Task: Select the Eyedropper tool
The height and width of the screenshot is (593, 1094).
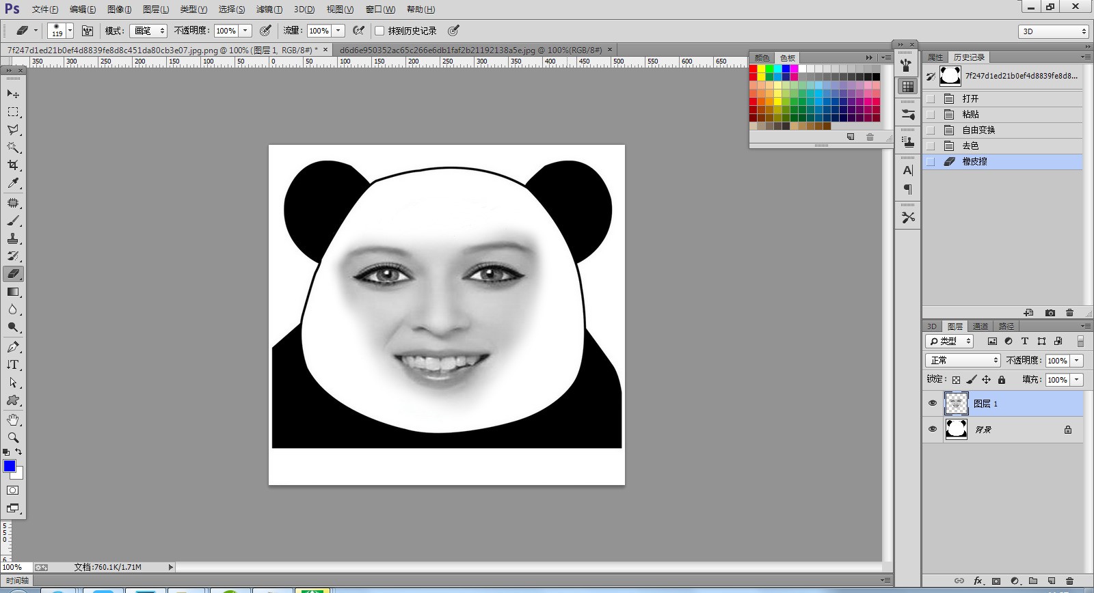Action: pyautogui.click(x=13, y=183)
